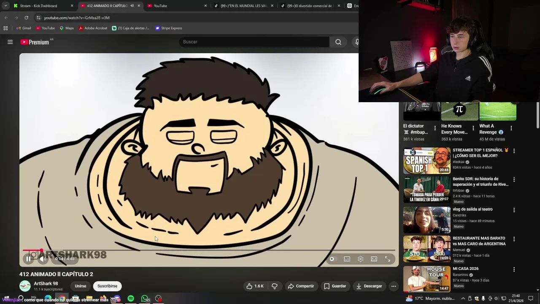The width and height of the screenshot is (540, 304).
Task: Mute the video using the speaker icon
Action: click(43, 259)
